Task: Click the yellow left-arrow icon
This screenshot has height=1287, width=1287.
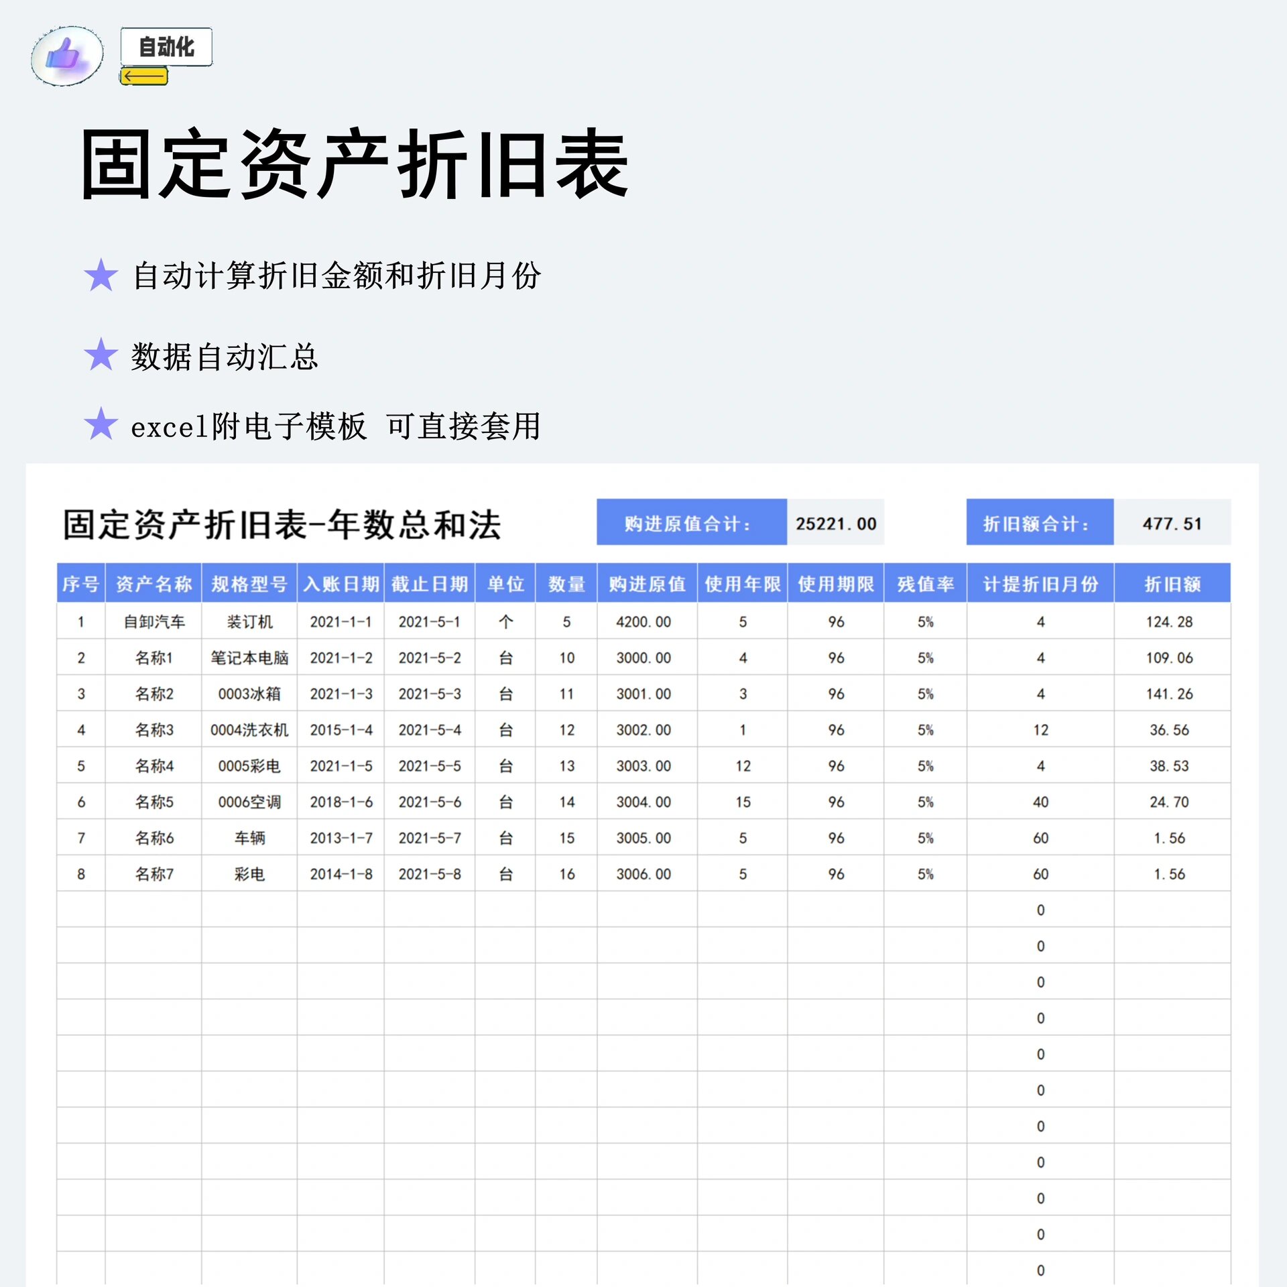Action: coord(143,76)
